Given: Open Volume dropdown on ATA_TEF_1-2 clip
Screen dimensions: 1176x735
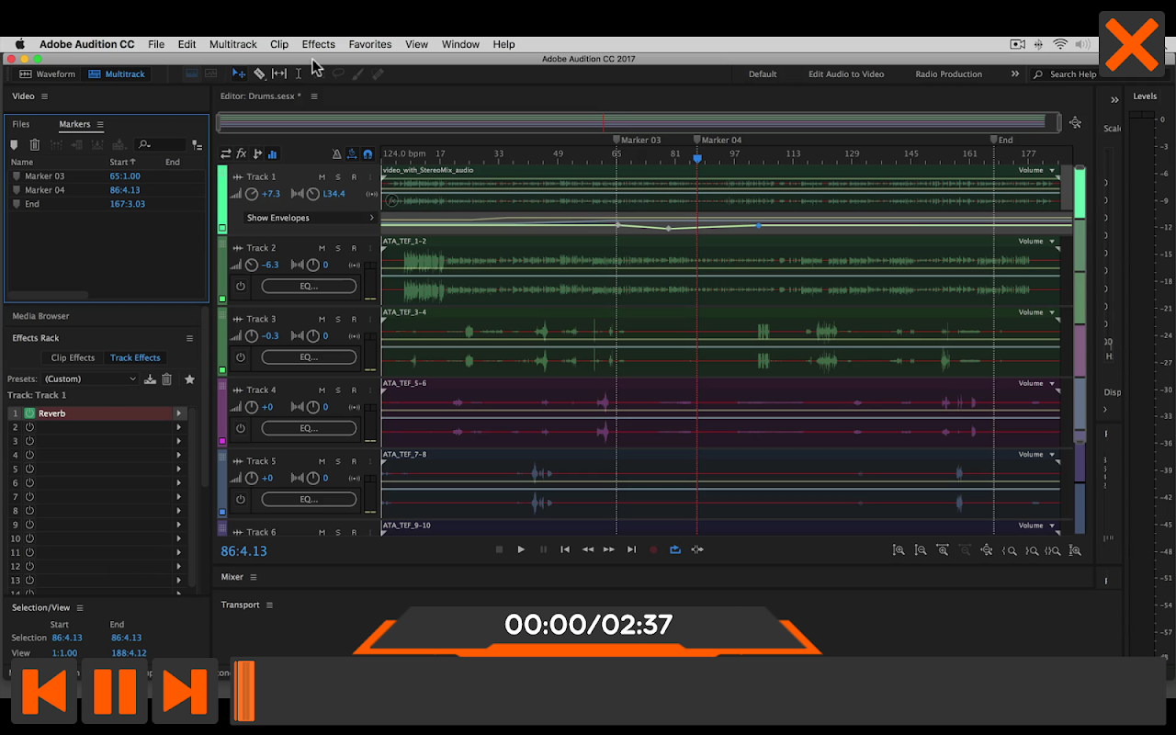Looking at the screenshot, I should [x=1052, y=241].
